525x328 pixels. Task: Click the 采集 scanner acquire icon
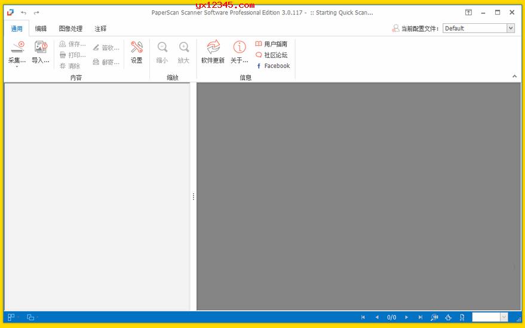[x=17, y=48]
